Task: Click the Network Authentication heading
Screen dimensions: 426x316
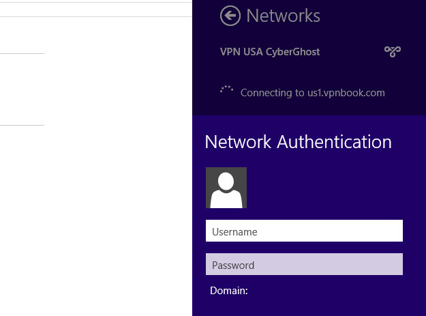Action: pos(298,142)
